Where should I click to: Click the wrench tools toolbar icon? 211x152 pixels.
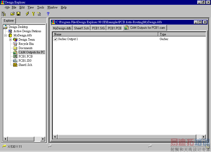click(x=33, y=14)
